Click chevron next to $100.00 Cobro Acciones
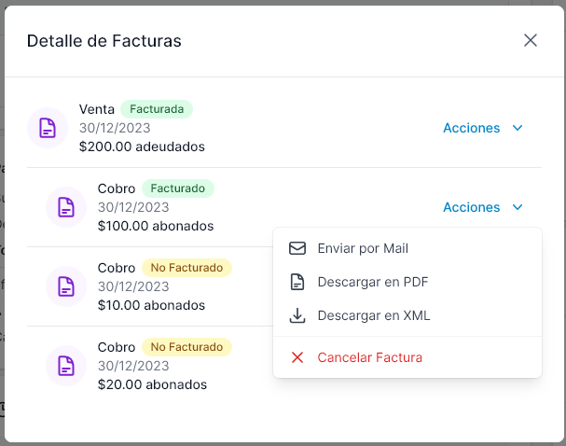The height and width of the screenshot is (446, 566). point(518,207)
